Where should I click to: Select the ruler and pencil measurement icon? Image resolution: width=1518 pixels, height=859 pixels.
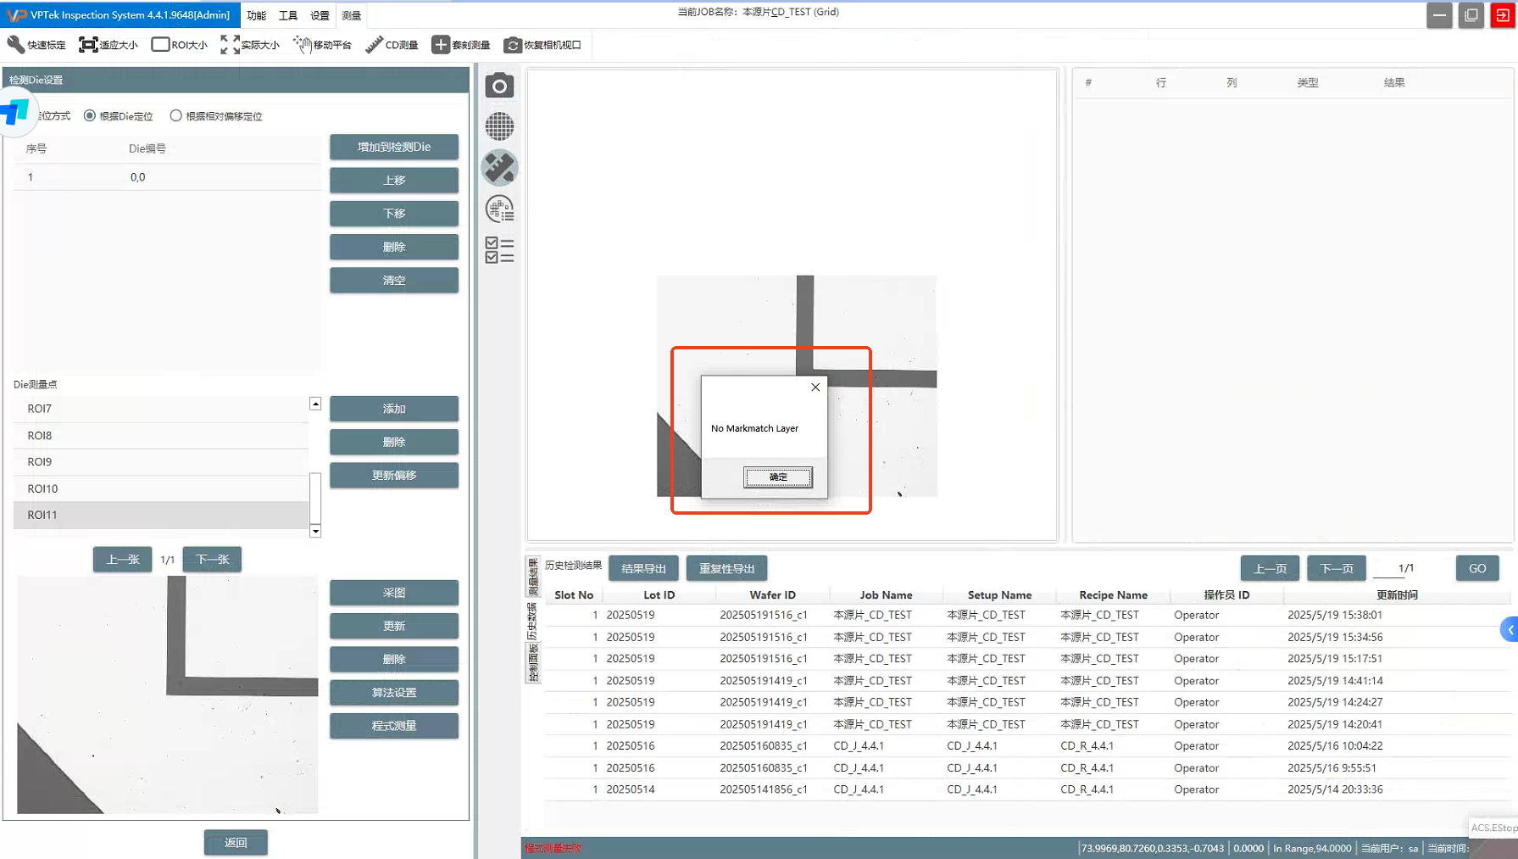pos(499,168)
